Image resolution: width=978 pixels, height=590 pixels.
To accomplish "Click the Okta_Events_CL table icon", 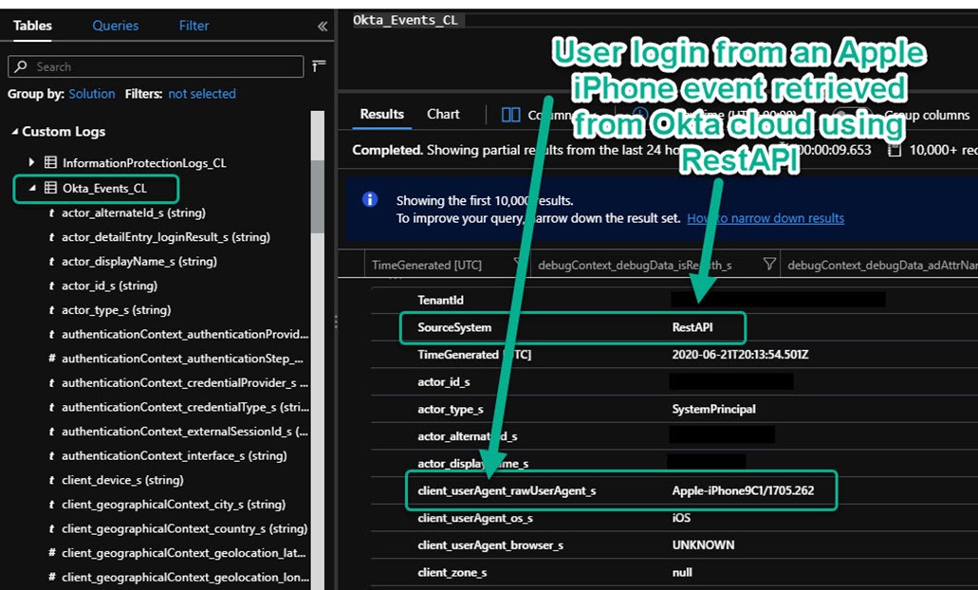I will [x=50, y=188].
